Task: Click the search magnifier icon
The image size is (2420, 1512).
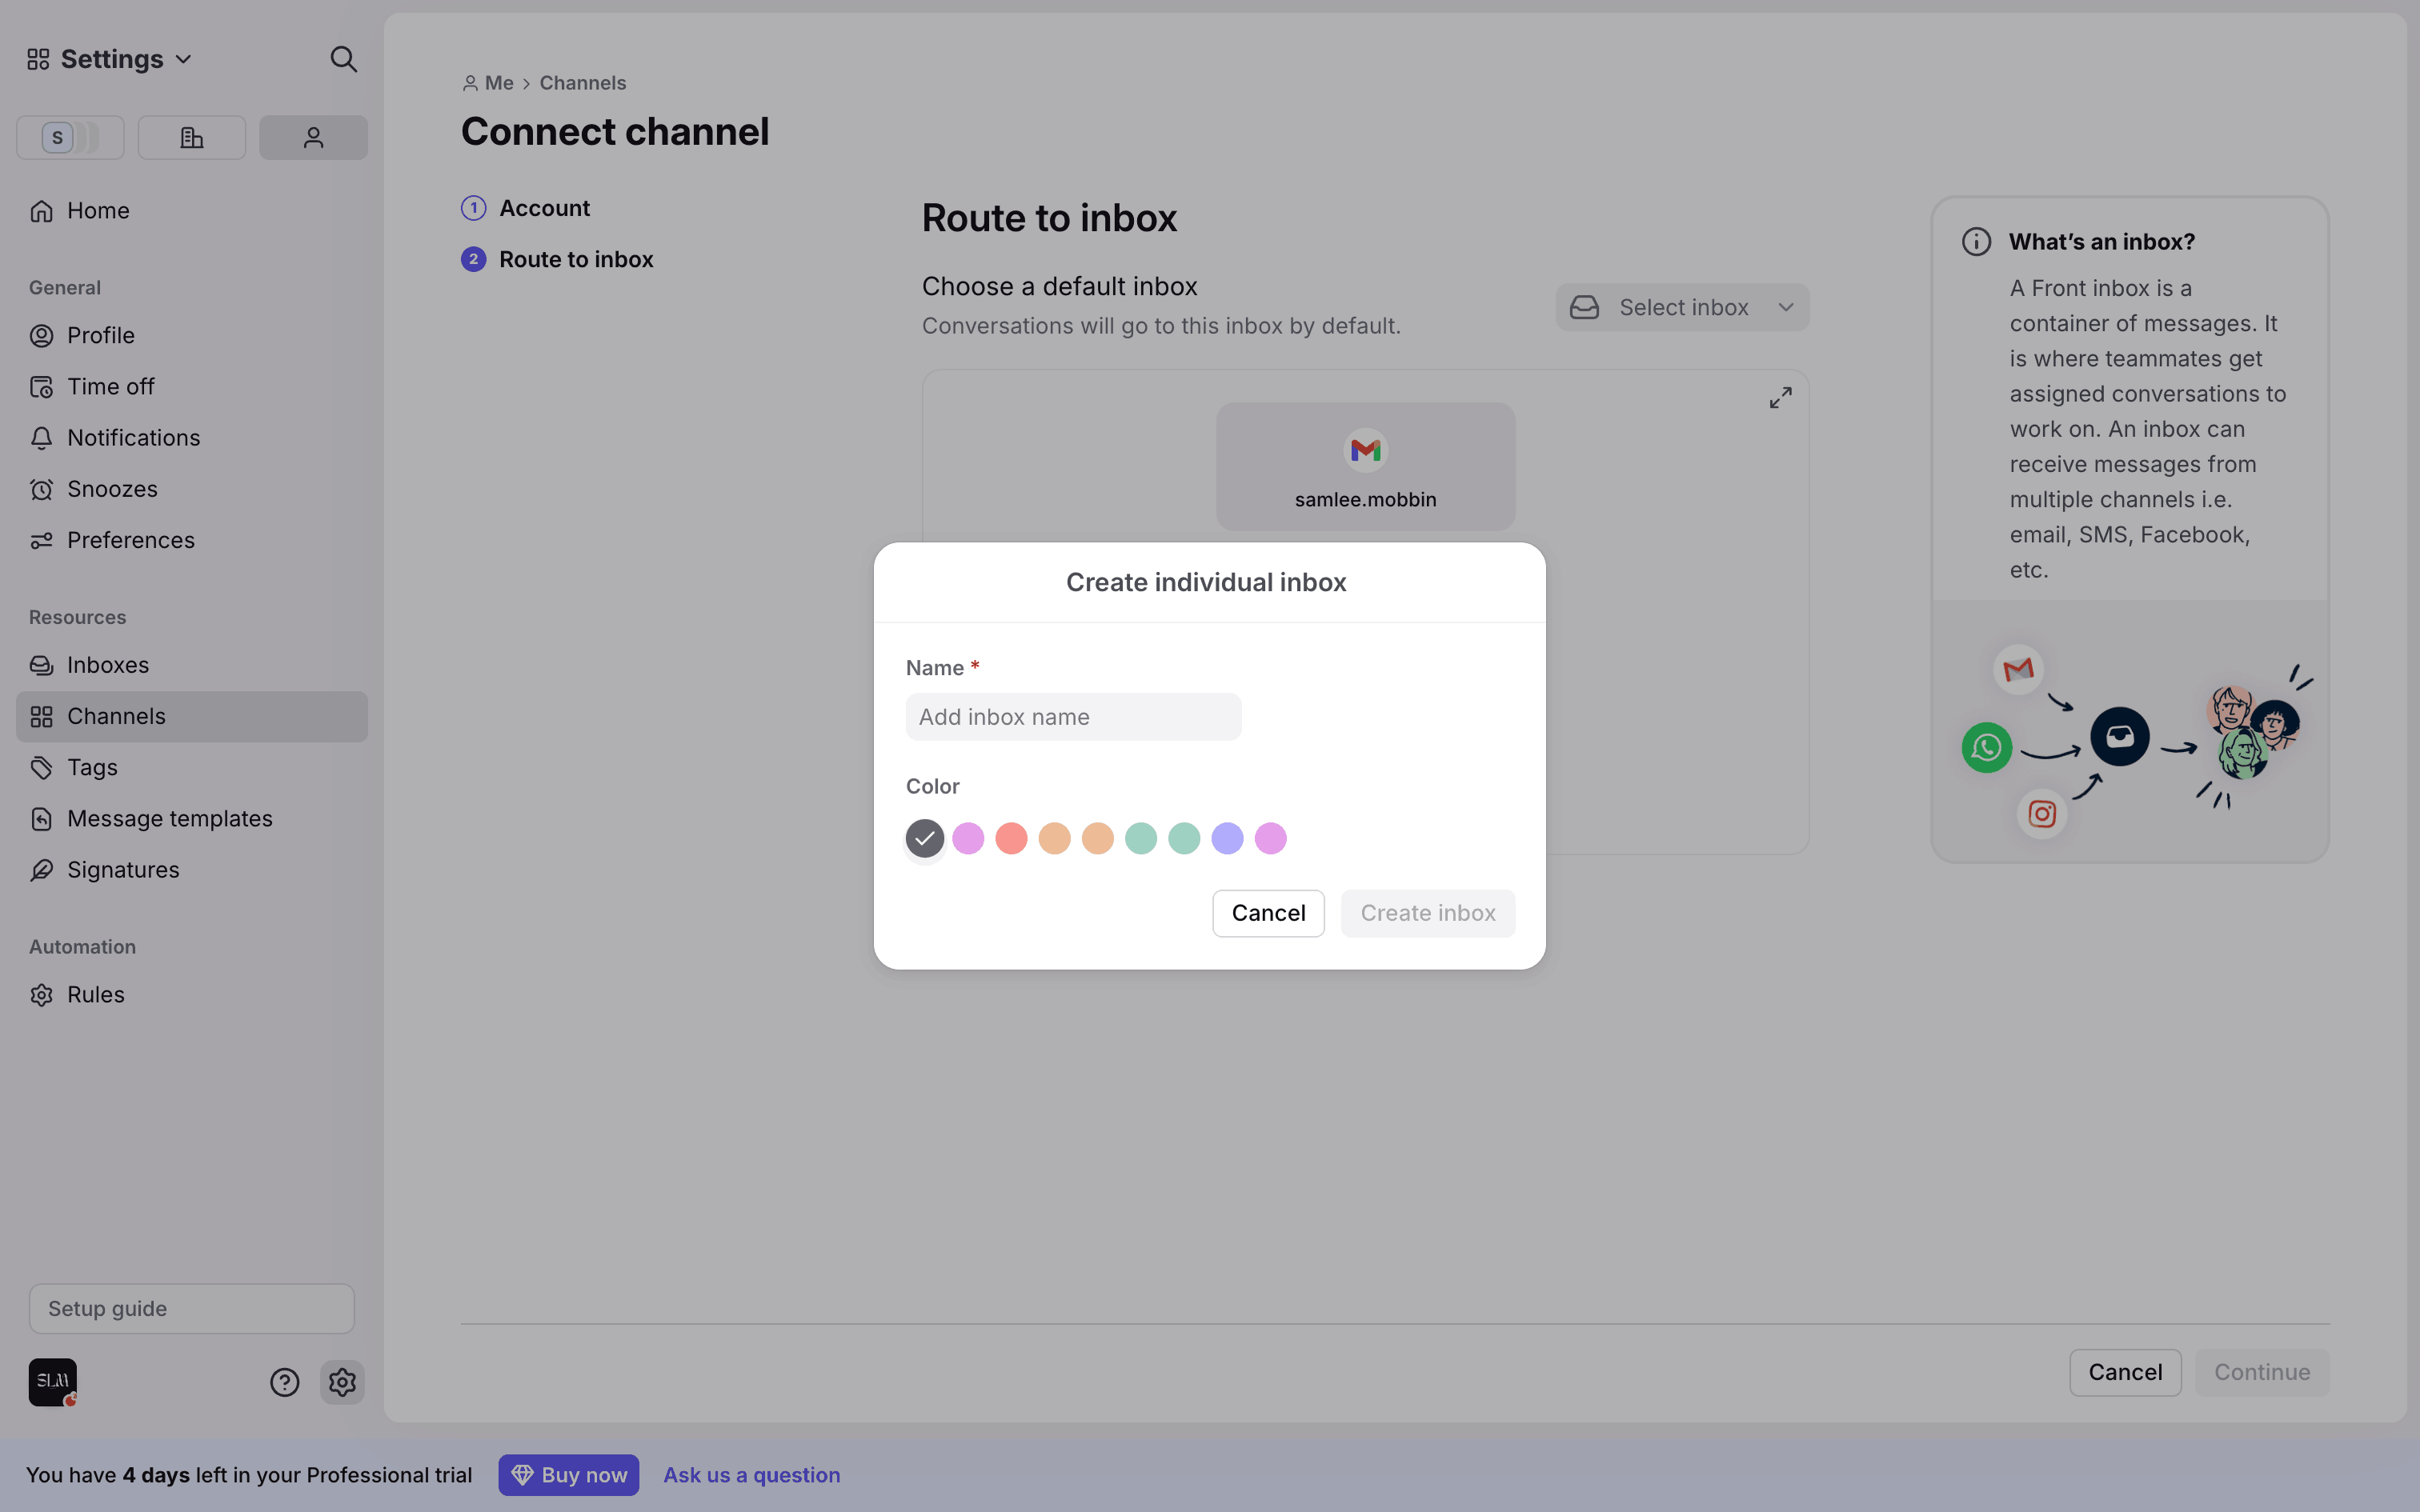Action: (343, 59)
